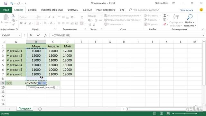
Task: Collapse the ribbon with caret arrow
Action: 203,29
